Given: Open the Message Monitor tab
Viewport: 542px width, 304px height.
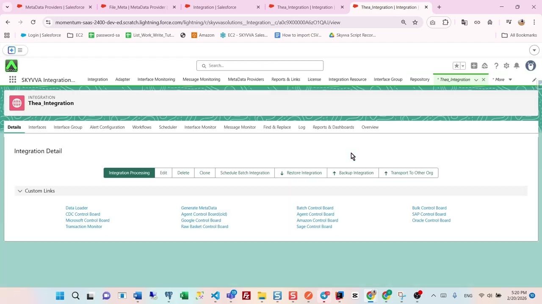Looking at the screenshot, I should pyautogui.click(x=240, y=127).
